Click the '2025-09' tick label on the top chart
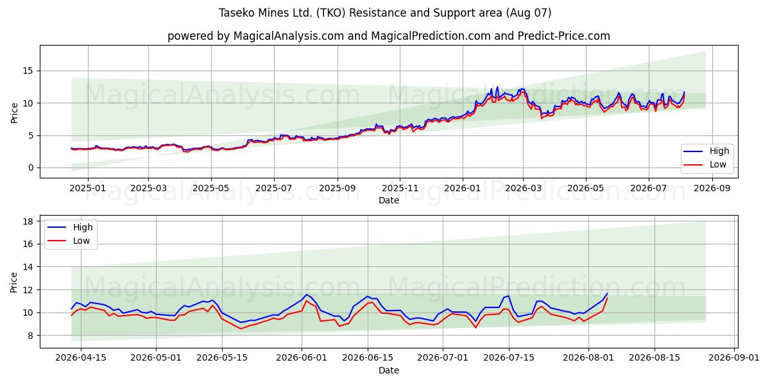Screen dimensions: 770x385 [338, 188]
